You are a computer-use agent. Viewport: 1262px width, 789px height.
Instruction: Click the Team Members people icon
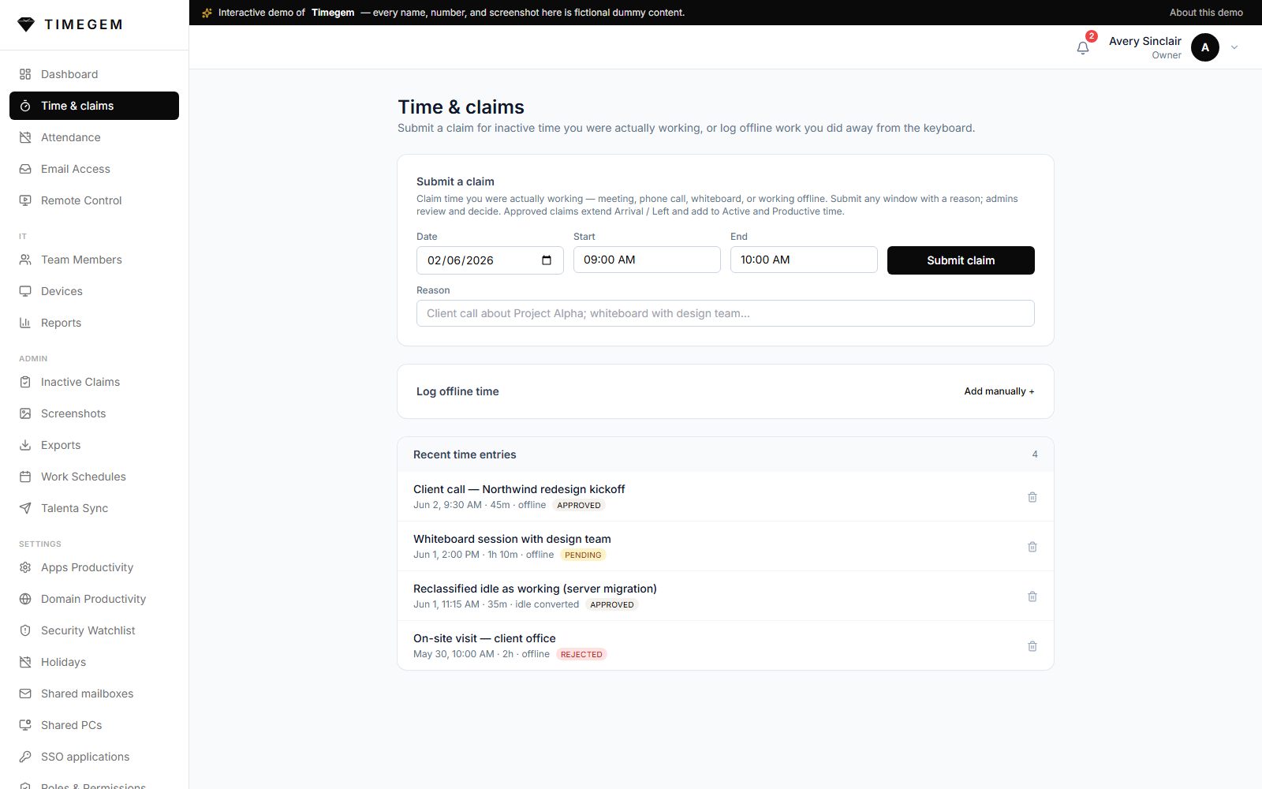pyautogui.click(x=25, y=260)
